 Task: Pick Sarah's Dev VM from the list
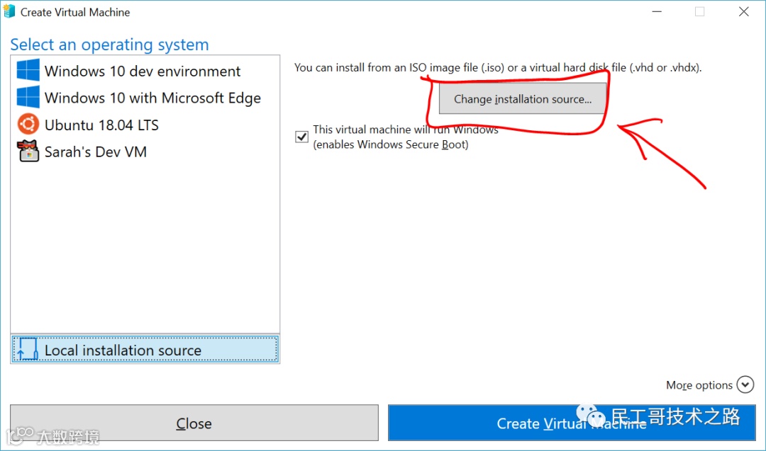tap(145, 152)
